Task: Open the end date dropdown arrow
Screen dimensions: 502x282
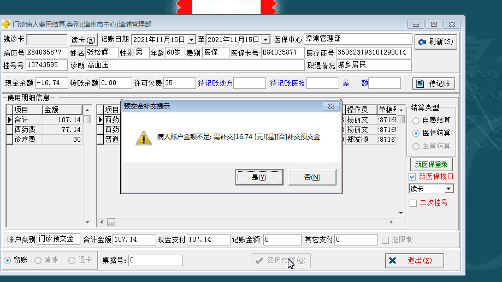Action: (265, 40)
